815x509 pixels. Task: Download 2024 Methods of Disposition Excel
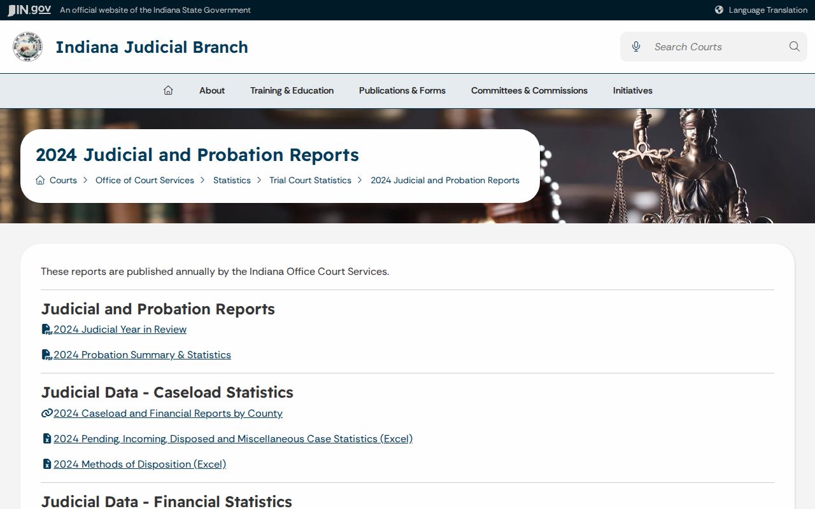tap(139, 464)
